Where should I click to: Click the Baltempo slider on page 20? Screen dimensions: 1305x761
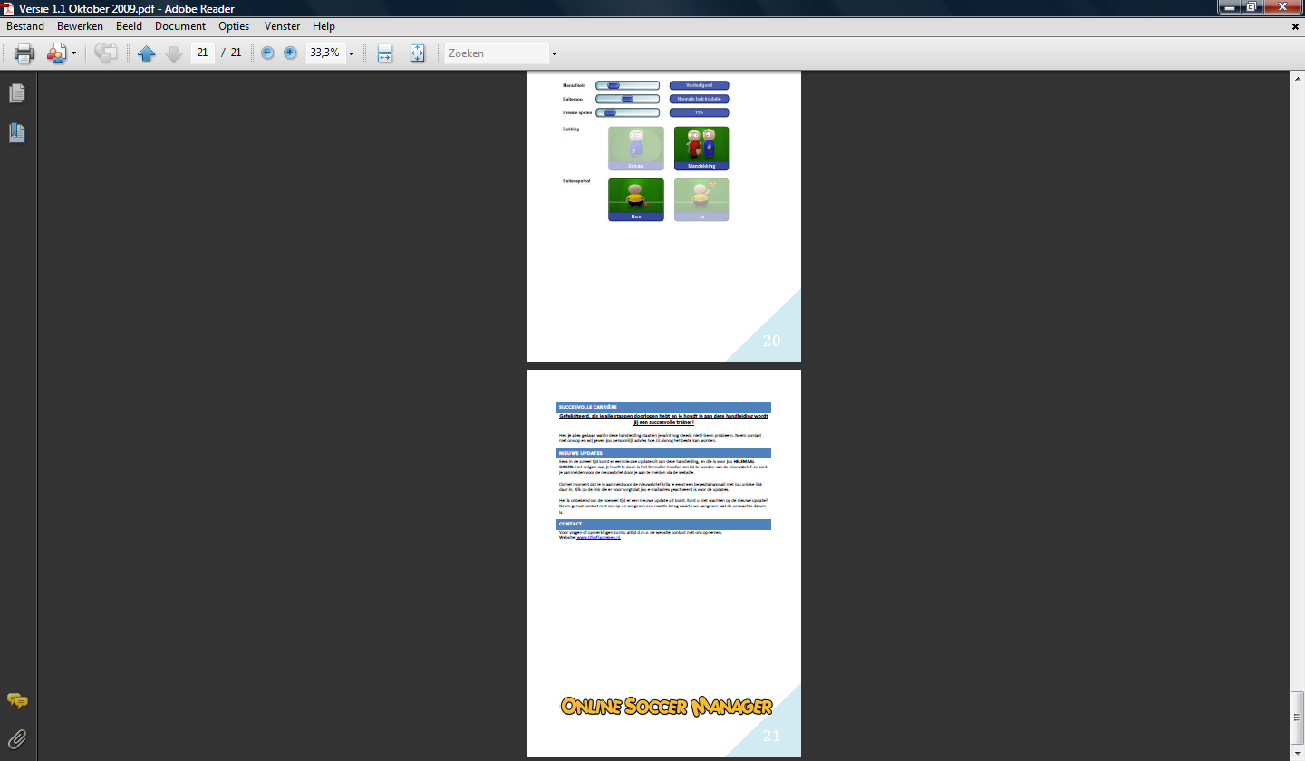pyautogui.click(x=627, y=99)
